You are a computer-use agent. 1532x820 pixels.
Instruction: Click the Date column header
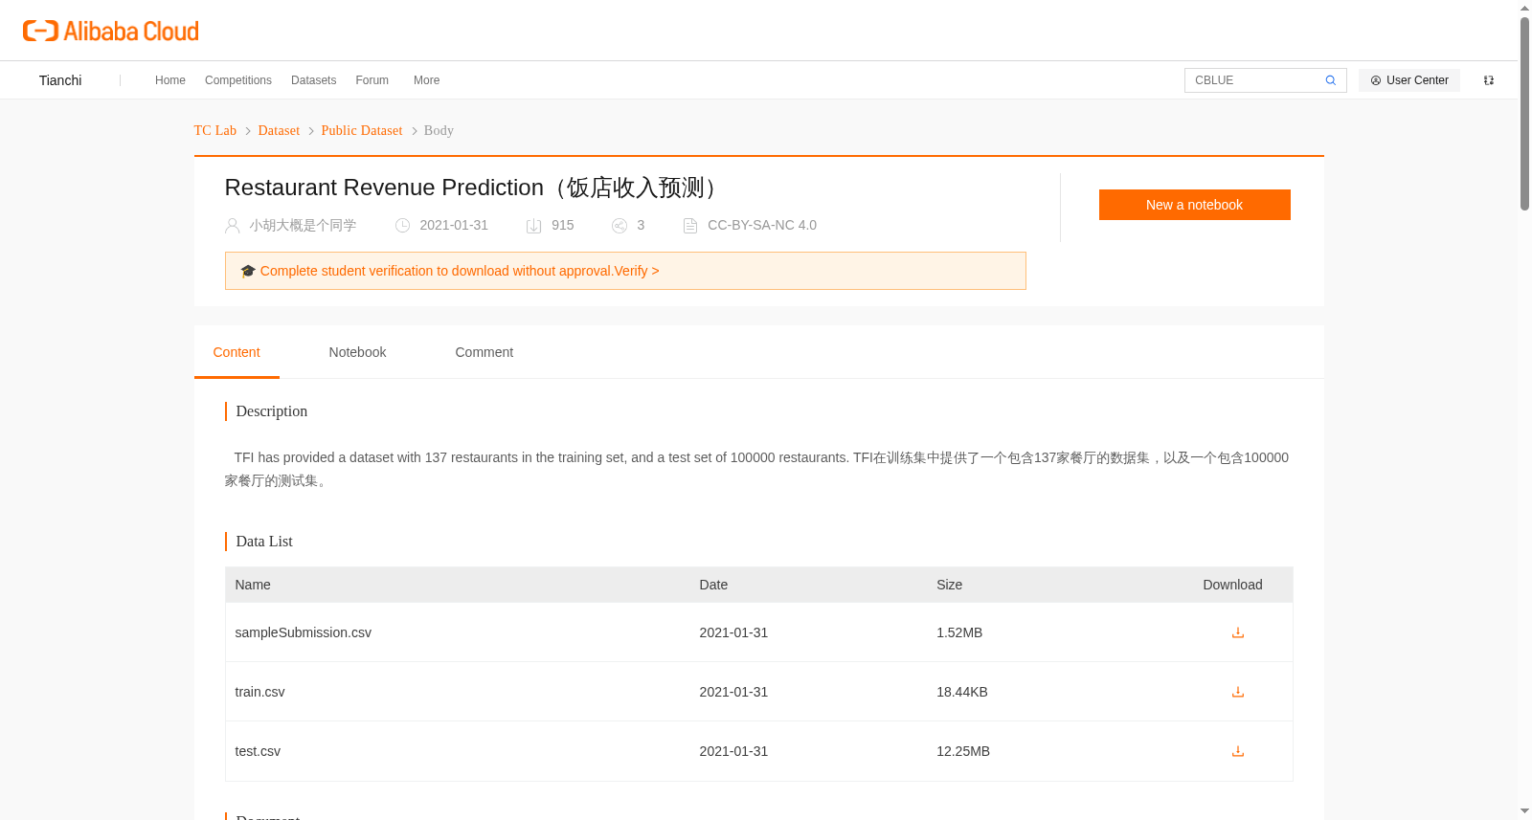tap(713, 585)
